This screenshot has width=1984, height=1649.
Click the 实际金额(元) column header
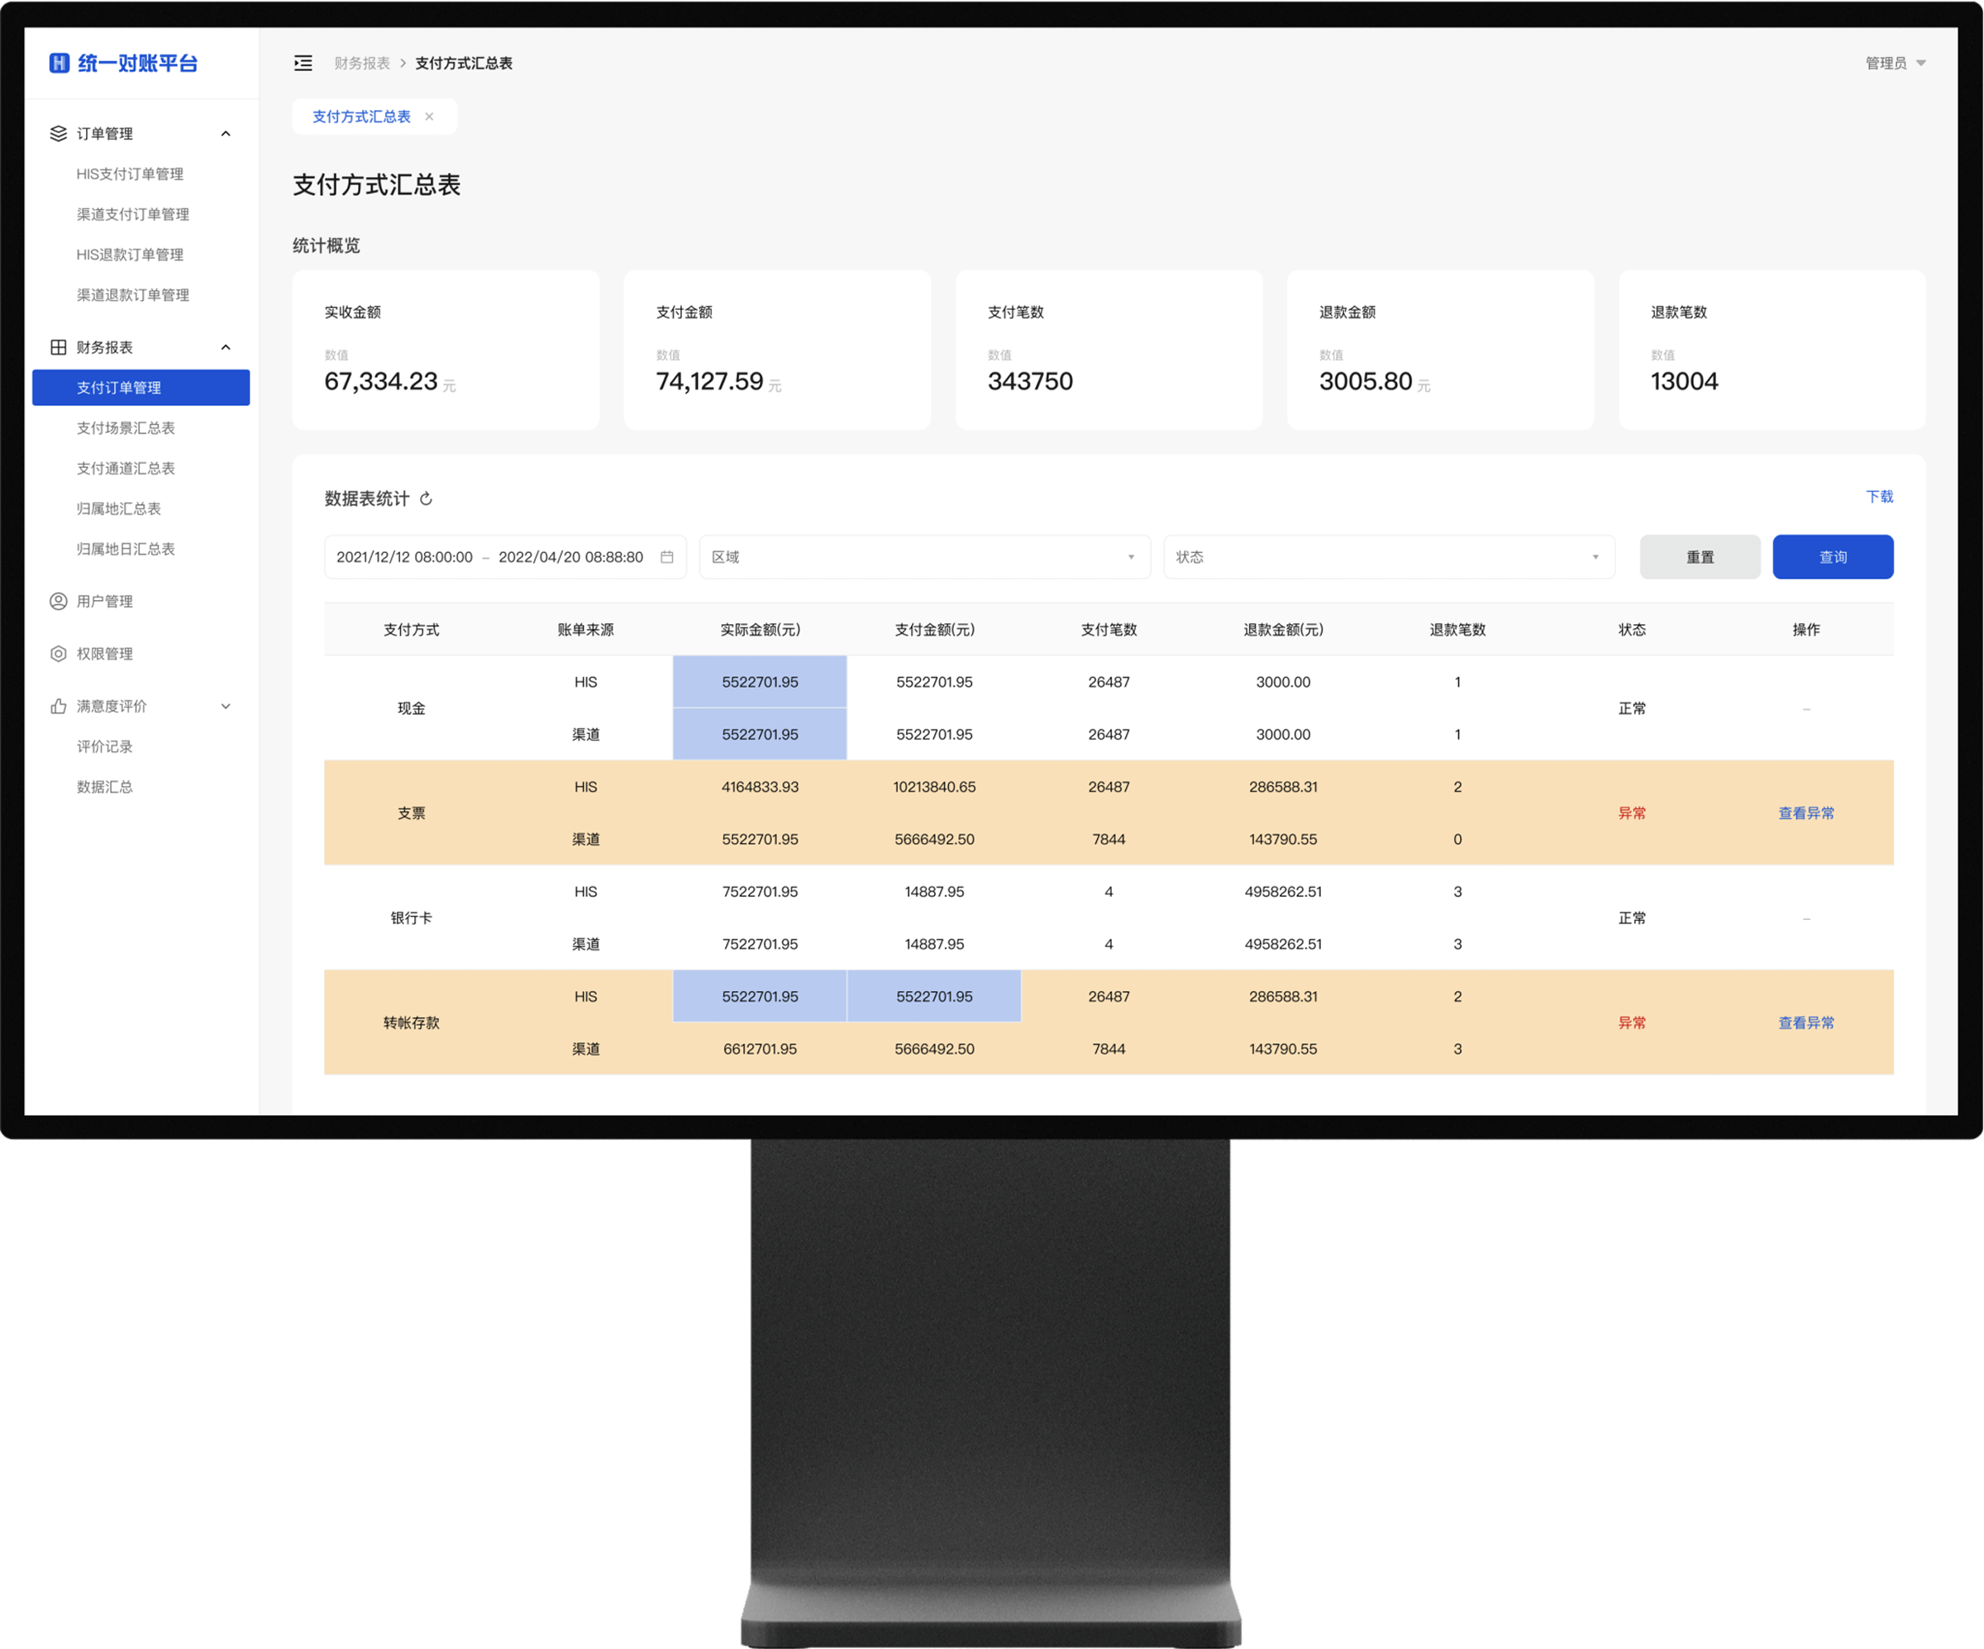point(760,629)
